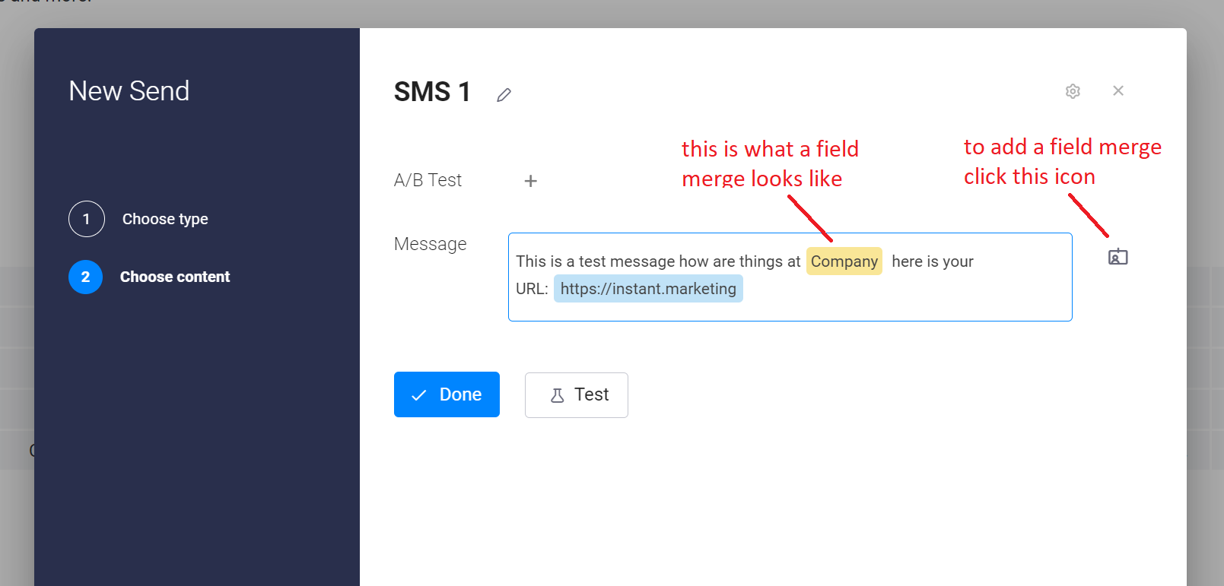Click the Message label
This screenshot has width=1224, height=586.
(431, 244)
